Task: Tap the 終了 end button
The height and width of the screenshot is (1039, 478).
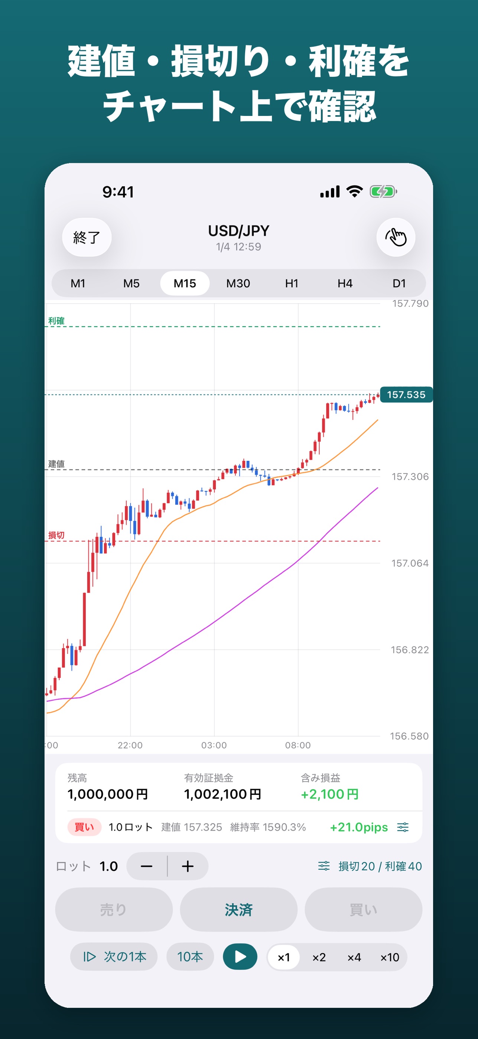Action: pyautogui.click(x=87, y=237)
